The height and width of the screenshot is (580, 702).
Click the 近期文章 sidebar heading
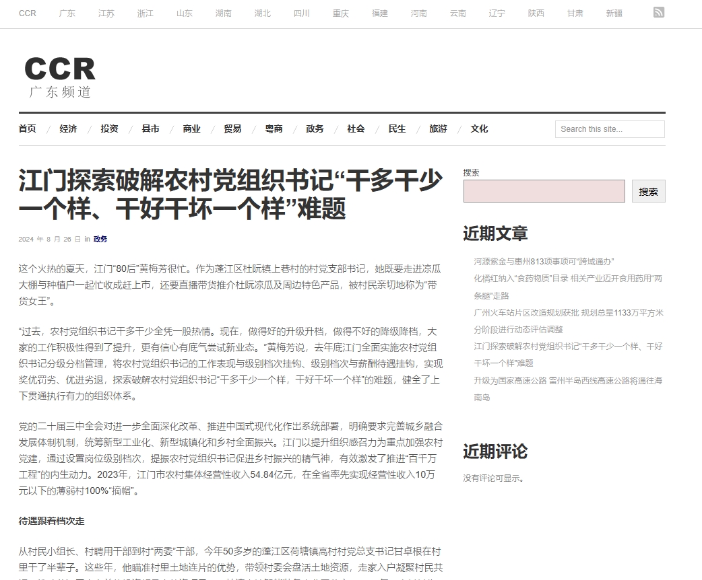pos(495,233)
